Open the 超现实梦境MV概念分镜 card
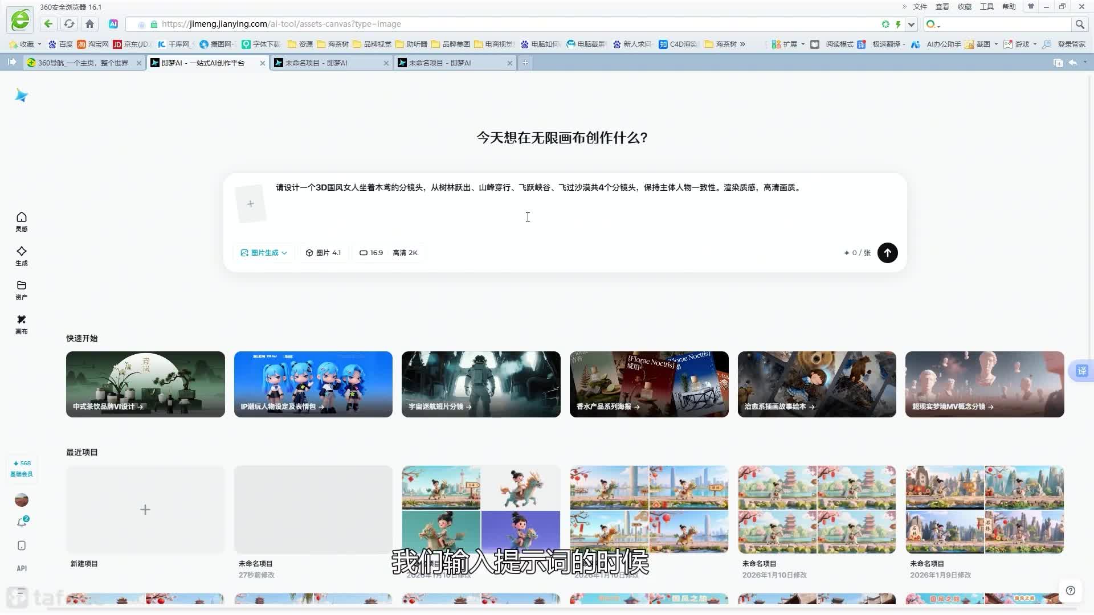This screenshot has width=1094, height=615. [x=985, y=384]
